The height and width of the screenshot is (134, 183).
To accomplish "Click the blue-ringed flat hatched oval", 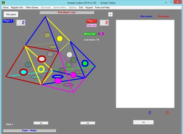I will click(x=58, y=77).
